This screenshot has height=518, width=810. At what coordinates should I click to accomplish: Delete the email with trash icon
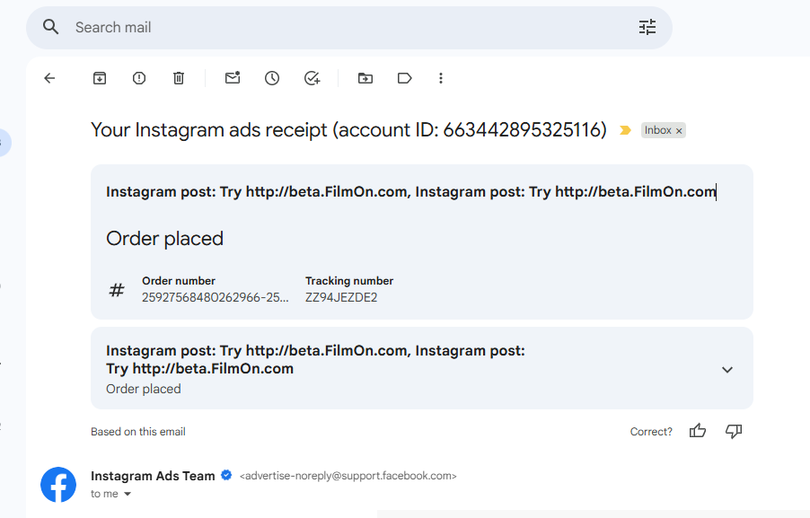[x=179, y=78]
